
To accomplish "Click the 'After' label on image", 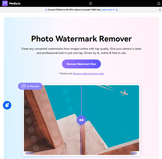I will point(134,153).
